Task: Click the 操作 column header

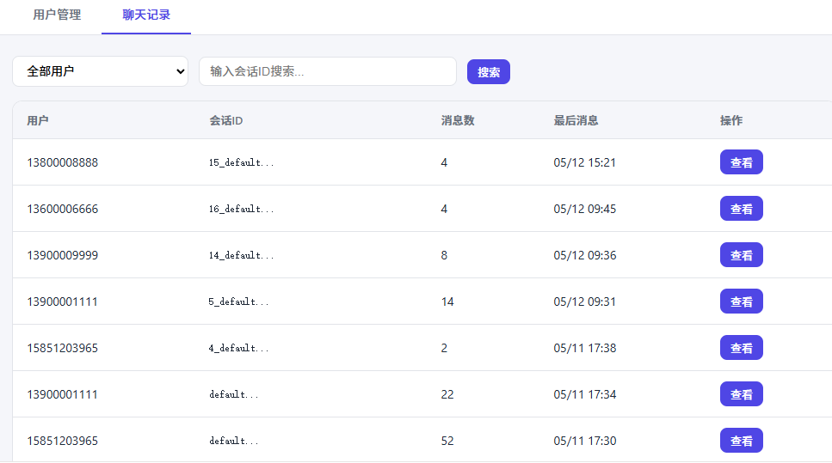Action: pyautogui.click(x=731, y=120)
